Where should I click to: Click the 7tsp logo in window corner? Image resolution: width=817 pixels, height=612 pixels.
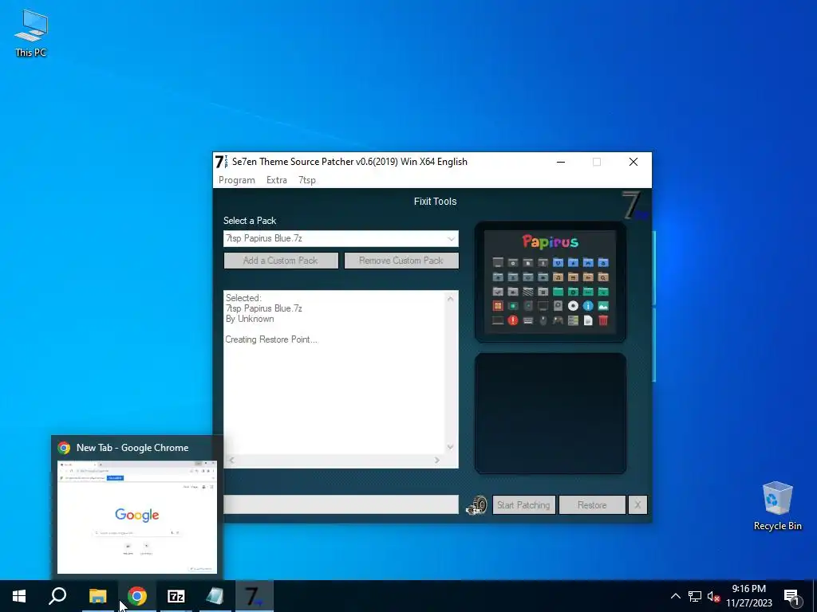635,206
